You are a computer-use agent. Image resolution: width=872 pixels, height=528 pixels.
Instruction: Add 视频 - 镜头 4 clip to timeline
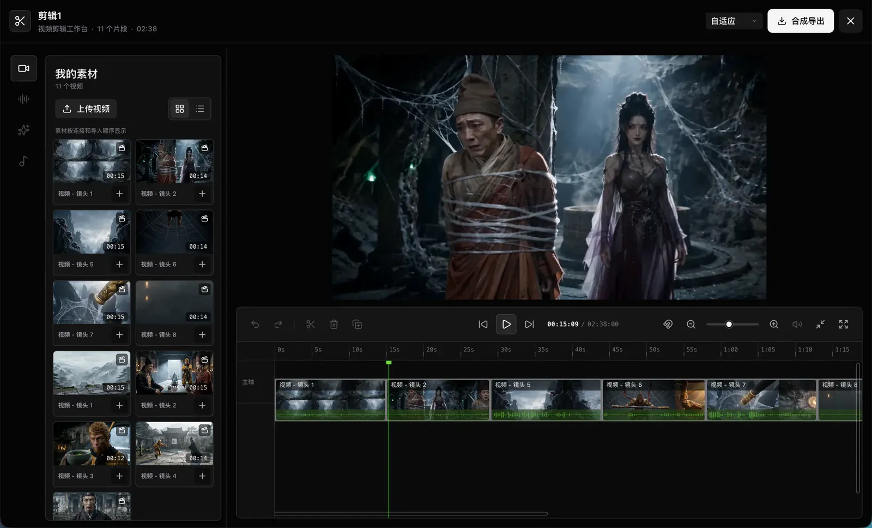202,476
